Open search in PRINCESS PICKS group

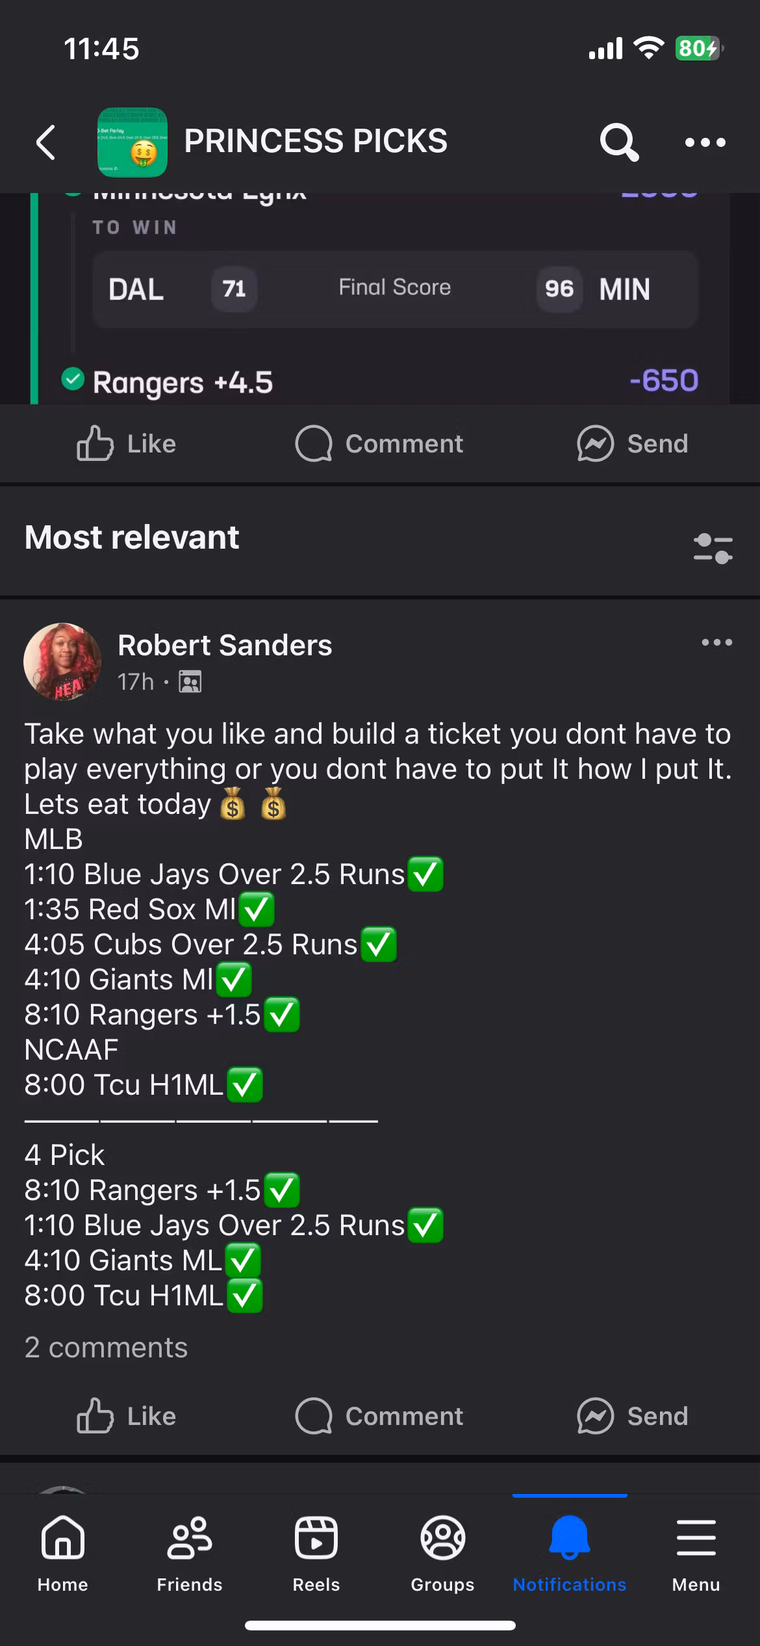[618, 142]
